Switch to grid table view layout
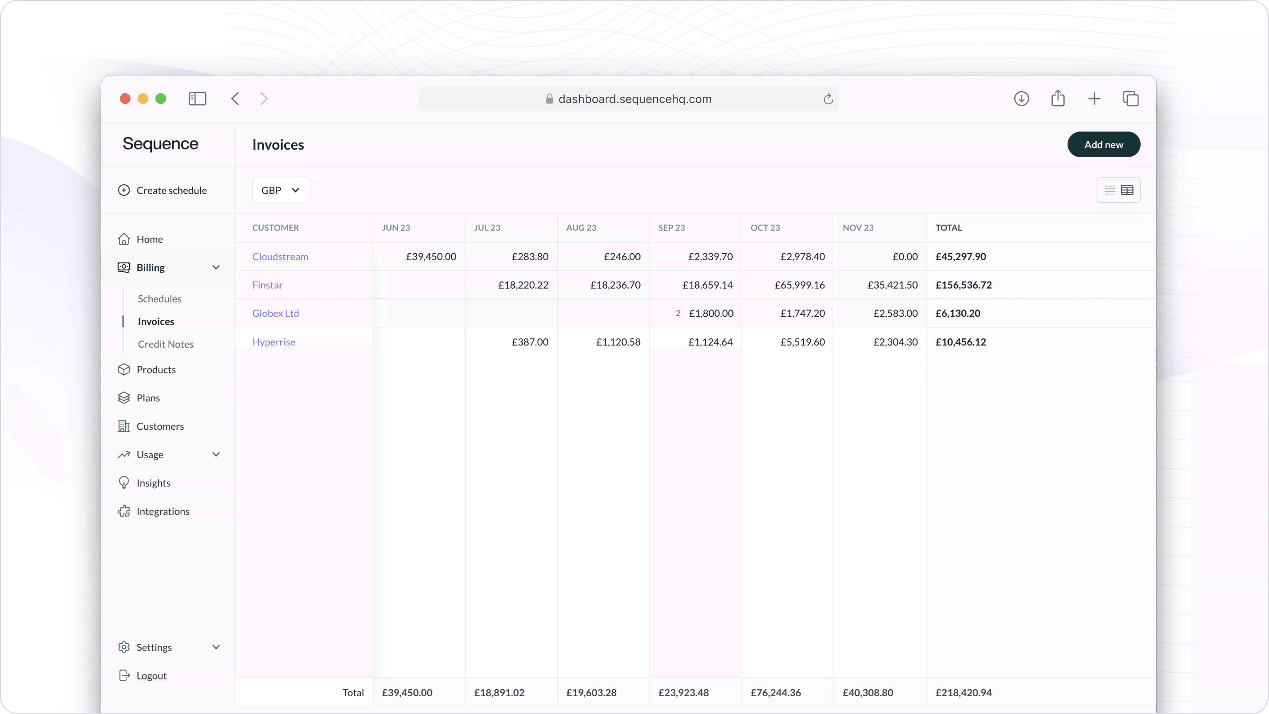Viewport: 1269px width, 714px height. [1127, 190]
